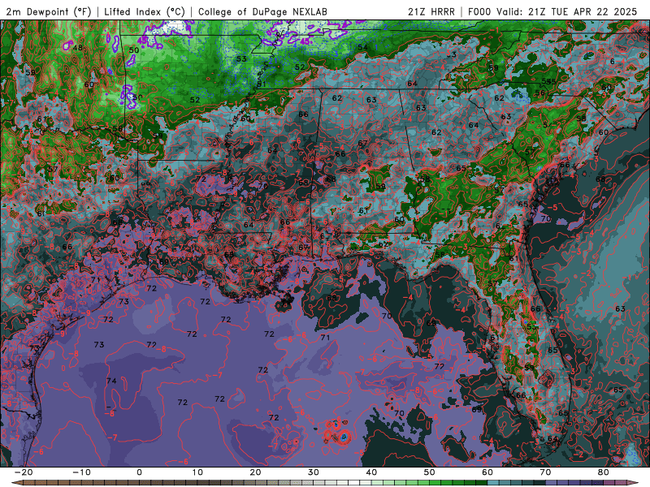
Task: Click the 30 label under the color scale
Action: click(314, 472)
